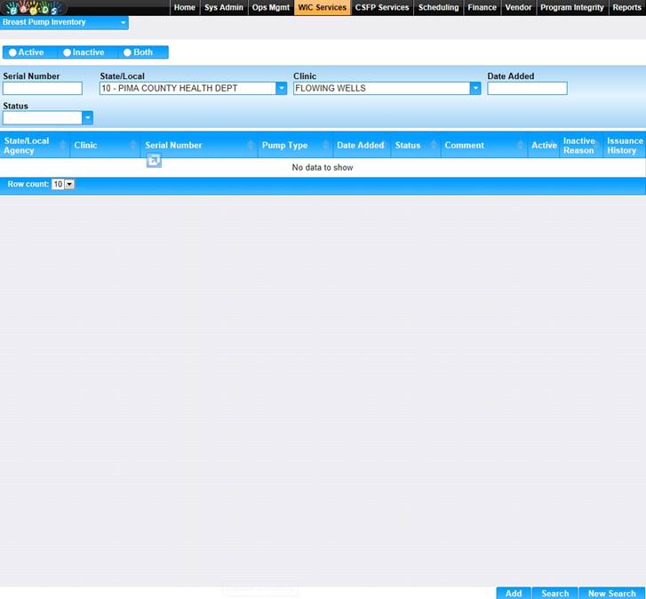This screenshot has height=599, width=646.
Task: Click into the Serial Number input field
Action: tap(43, 88)
